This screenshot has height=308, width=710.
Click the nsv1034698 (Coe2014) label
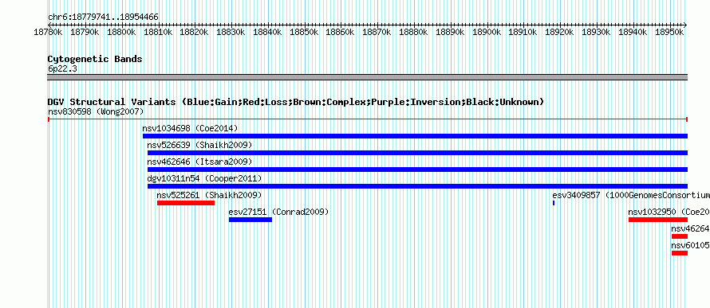(x=190, y=128)
